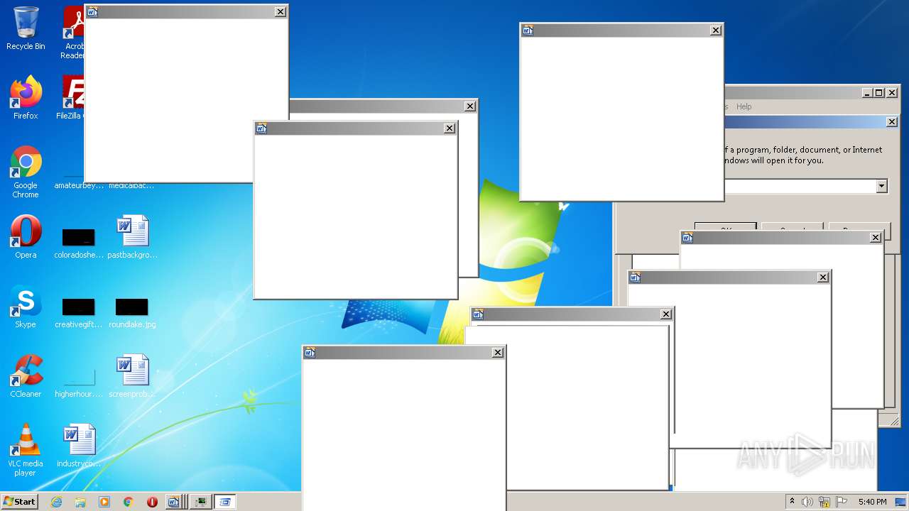Viewport: 909px width, 511px height.
Task: Click the green monitor taskbar button
Action: point(201,502)
